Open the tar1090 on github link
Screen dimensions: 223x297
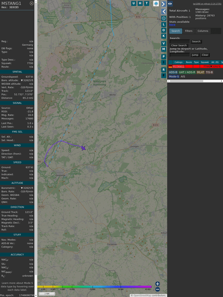tap(207, 4)
